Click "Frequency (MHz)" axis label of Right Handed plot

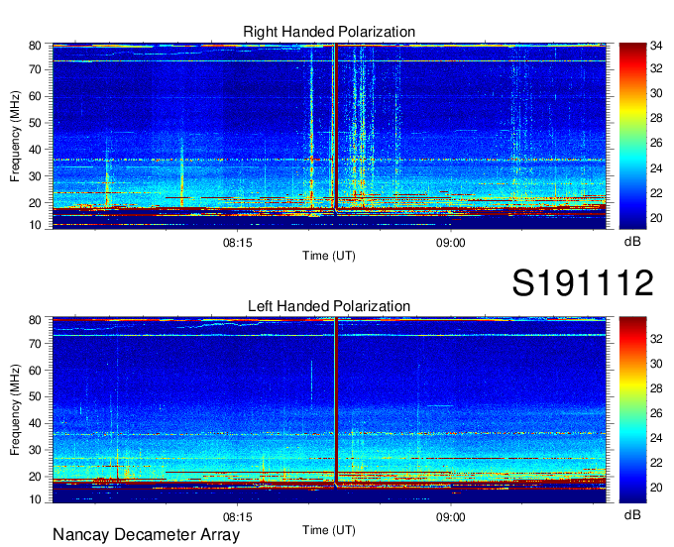pos(15,136)
